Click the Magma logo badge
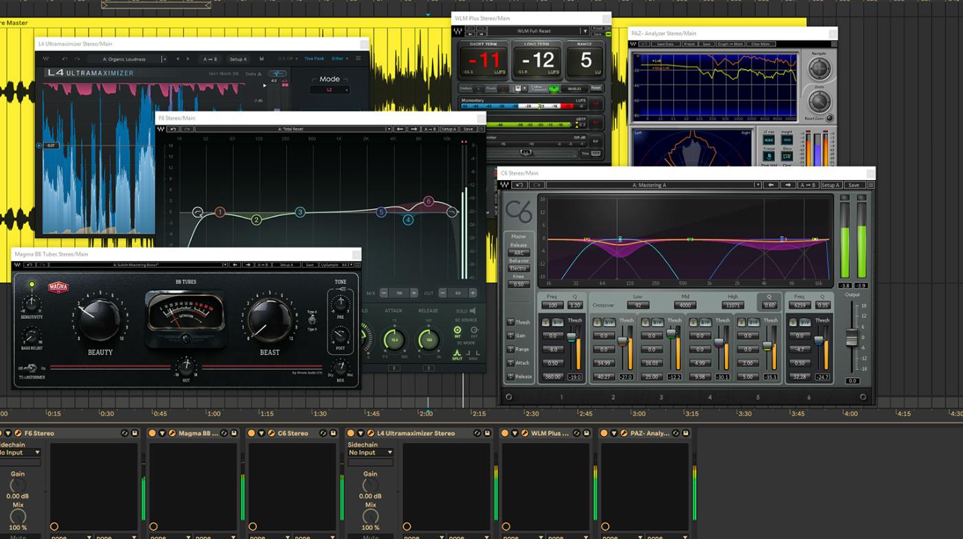The width and height of the screenshot is (963, 539). pyautogui.click(x=58, y=287)
